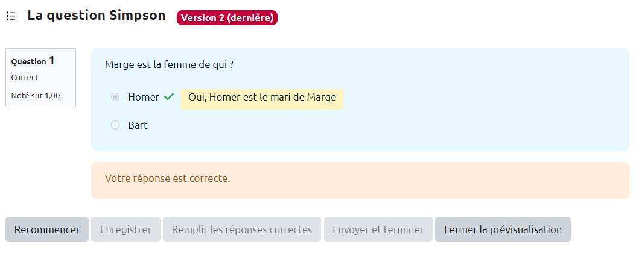The height and width of the screenshot is (256, 636).
Task: Click Envoyer et terminer
Action: [378, 229]
